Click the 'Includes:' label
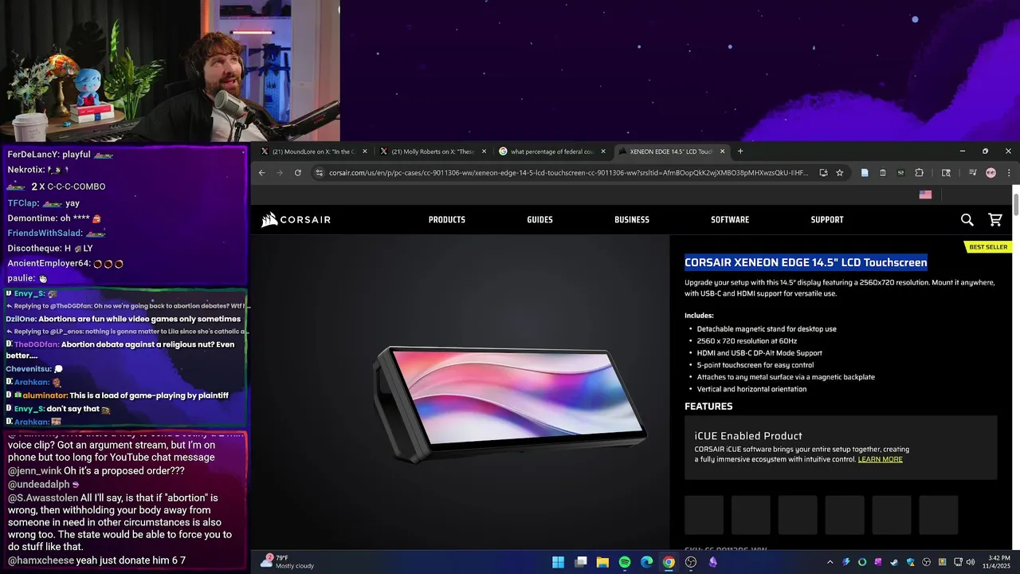Viewport: 1020px width, 574px height. [x=699, y=316]
